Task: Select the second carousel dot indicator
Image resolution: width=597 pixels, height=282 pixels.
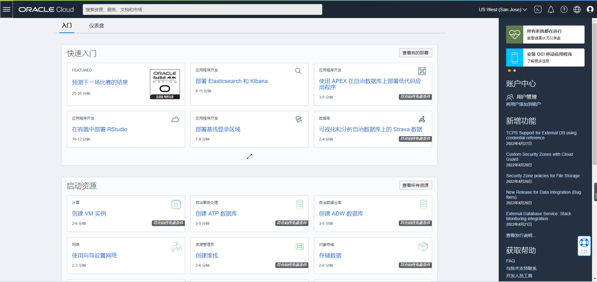Action: click(515, 71)
